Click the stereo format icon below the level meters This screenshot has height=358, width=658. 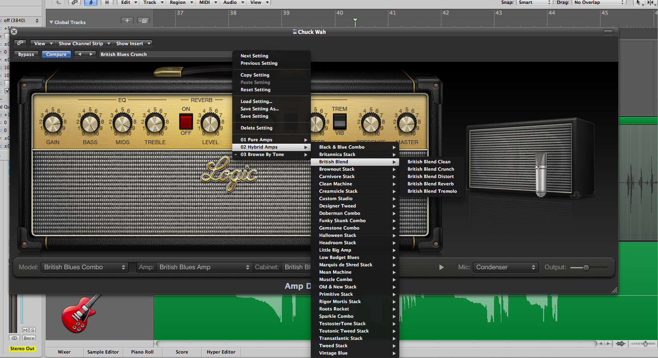pyautogui.click(x=13, y=338)
